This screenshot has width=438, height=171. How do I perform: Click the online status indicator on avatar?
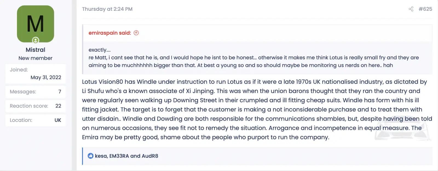tap(36, 40)
